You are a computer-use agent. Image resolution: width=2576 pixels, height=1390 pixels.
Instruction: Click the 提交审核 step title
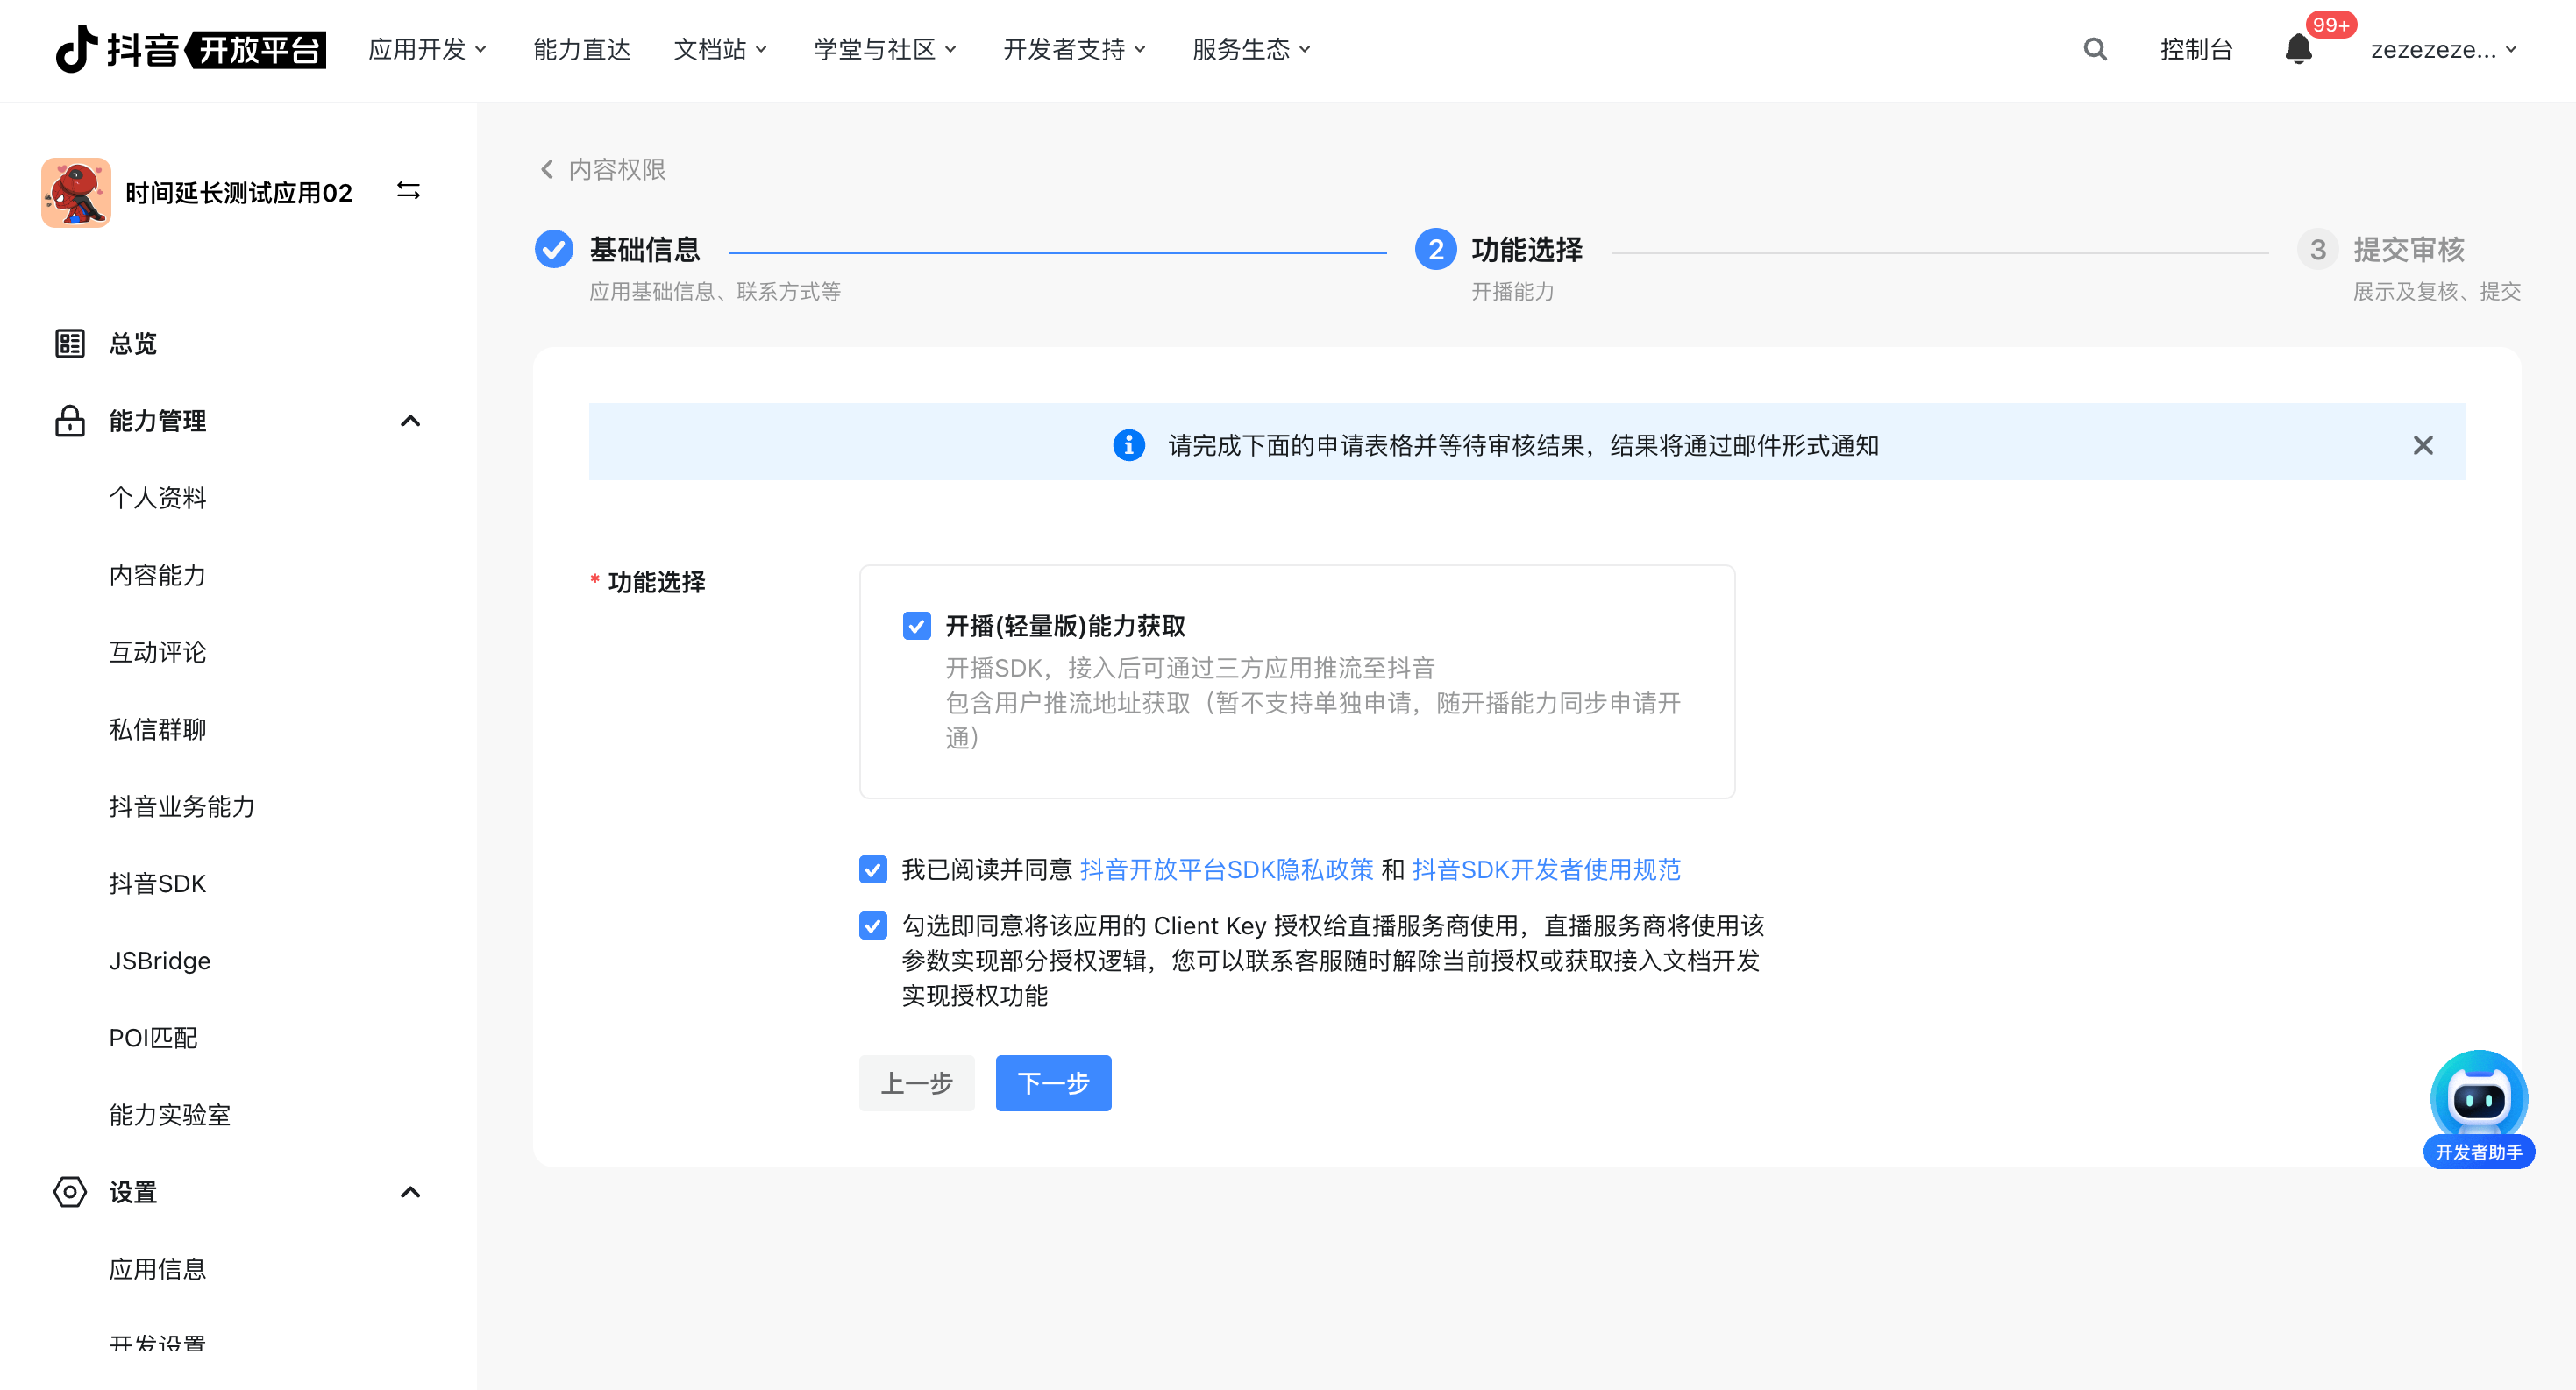pos(2408,249)
